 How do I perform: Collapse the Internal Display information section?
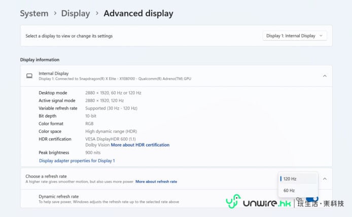(325, 76)
